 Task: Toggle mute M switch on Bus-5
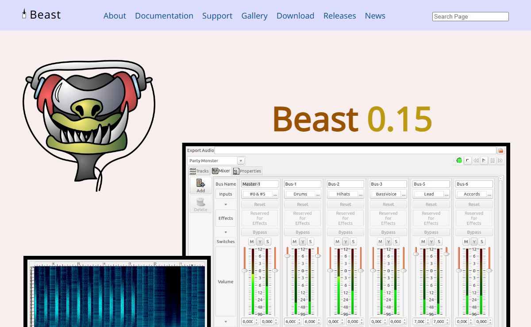pos(423,242)
